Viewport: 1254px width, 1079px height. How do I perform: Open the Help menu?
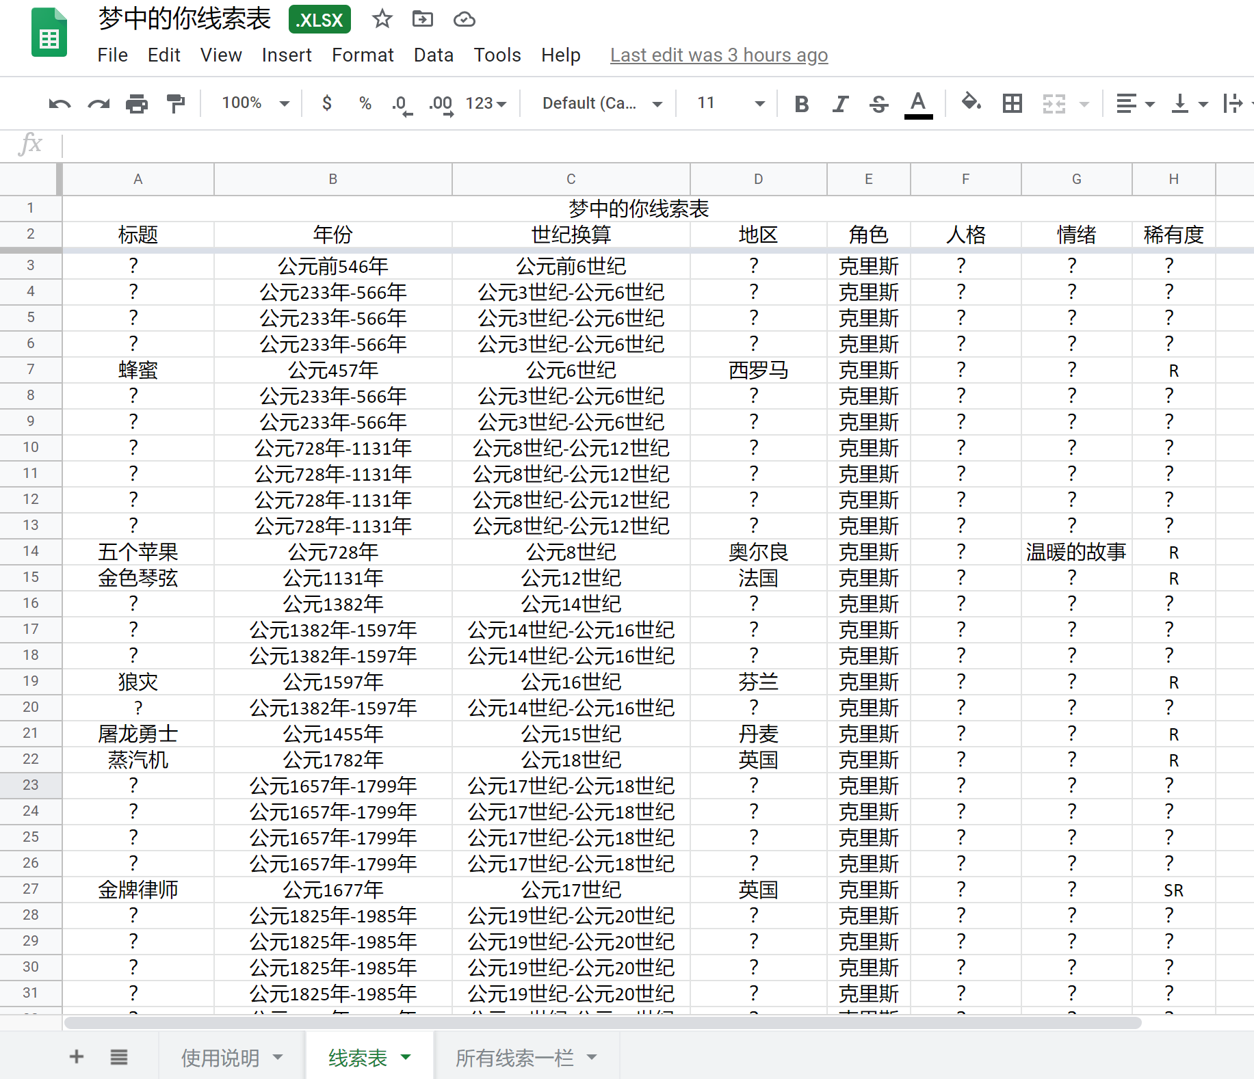560,55
